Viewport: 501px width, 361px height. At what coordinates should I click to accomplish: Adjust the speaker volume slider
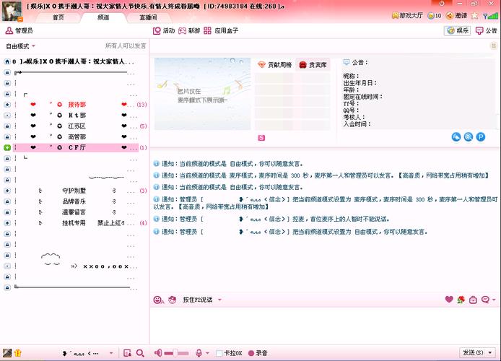pyautogui.click(x=175, y=353)
